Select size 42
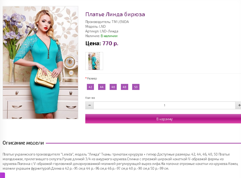 click(90, 87)
